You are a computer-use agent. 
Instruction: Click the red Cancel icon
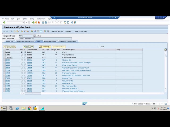39,22
